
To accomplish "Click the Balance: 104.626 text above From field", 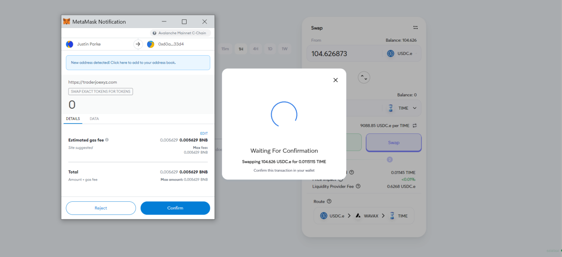I will (401, 40).
